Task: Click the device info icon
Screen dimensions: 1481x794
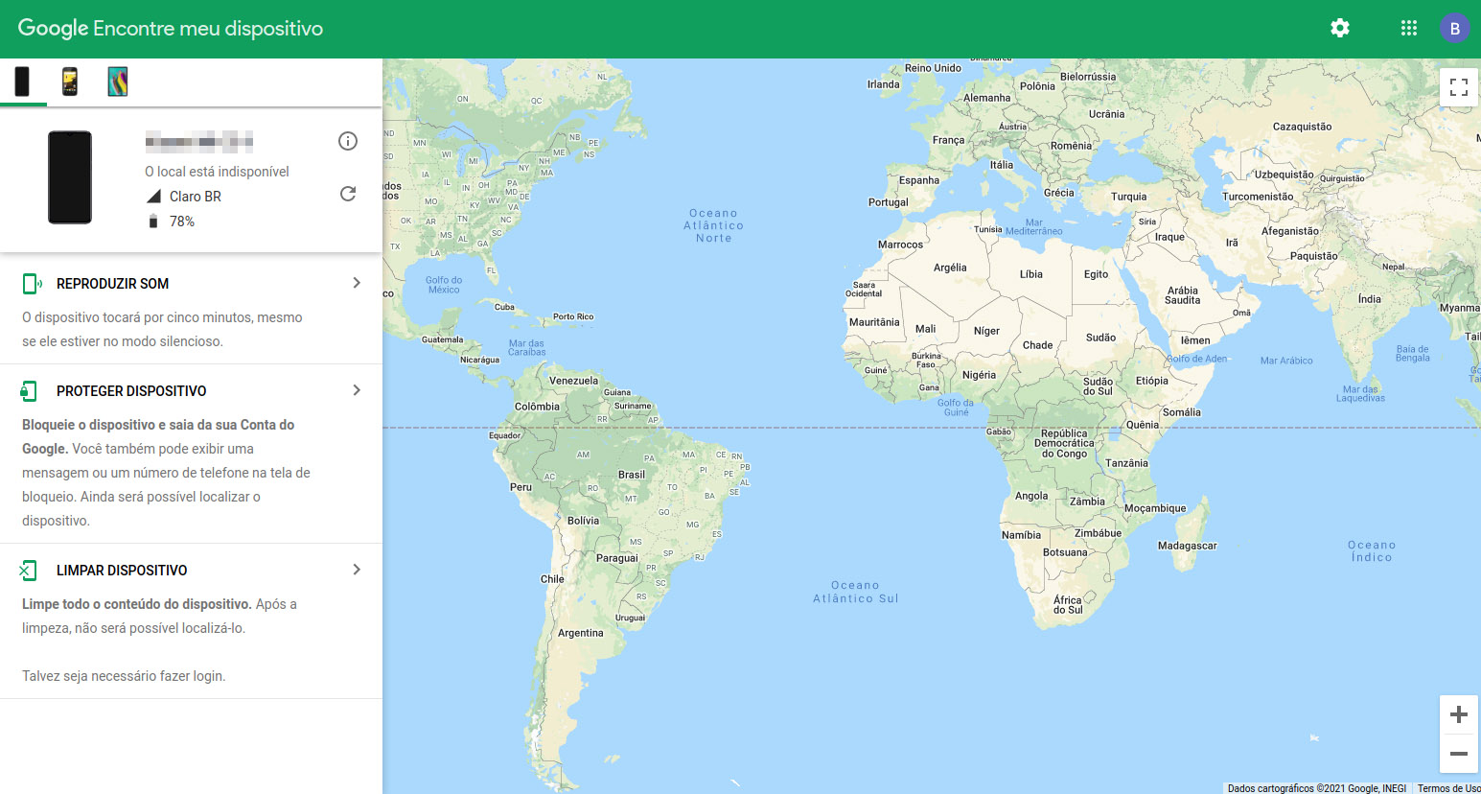Action: point(348,142)
